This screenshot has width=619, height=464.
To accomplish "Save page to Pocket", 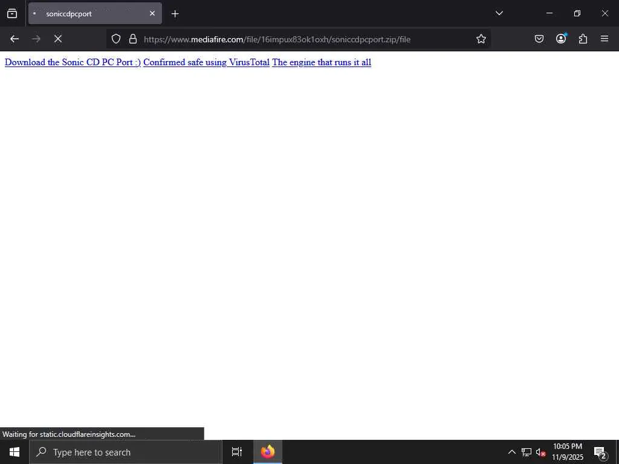I will [x=539, y=39].
